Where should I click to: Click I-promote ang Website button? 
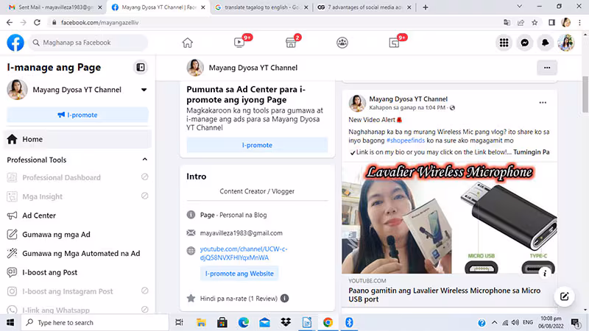[x=239, y=274]
